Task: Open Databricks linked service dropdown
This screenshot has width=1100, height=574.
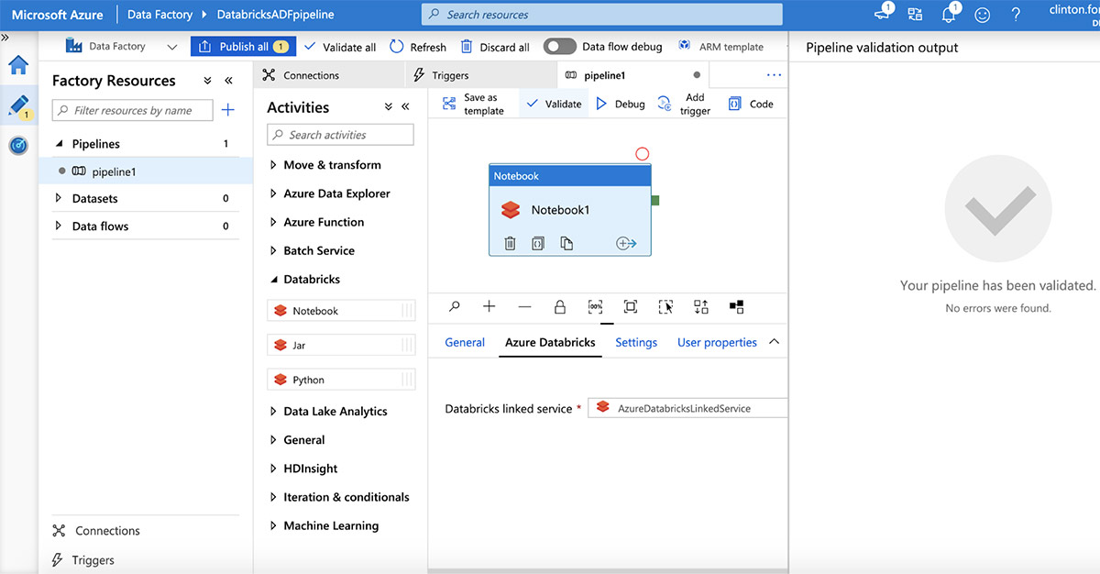Action: point(687,408)
